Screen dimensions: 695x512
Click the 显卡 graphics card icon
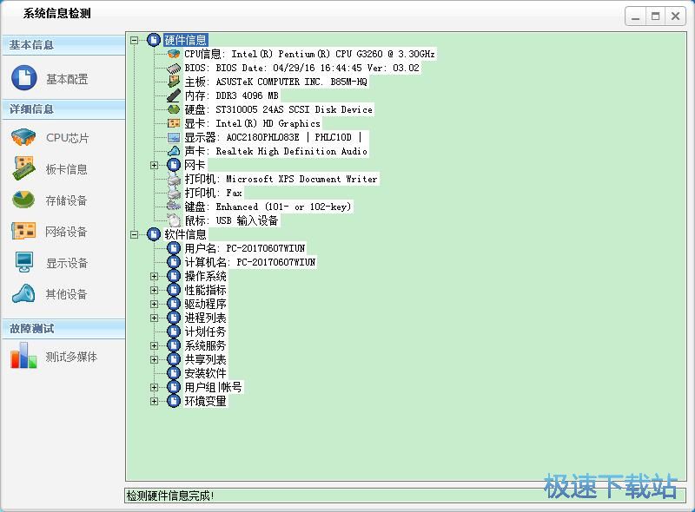click(x=174, y=123)
